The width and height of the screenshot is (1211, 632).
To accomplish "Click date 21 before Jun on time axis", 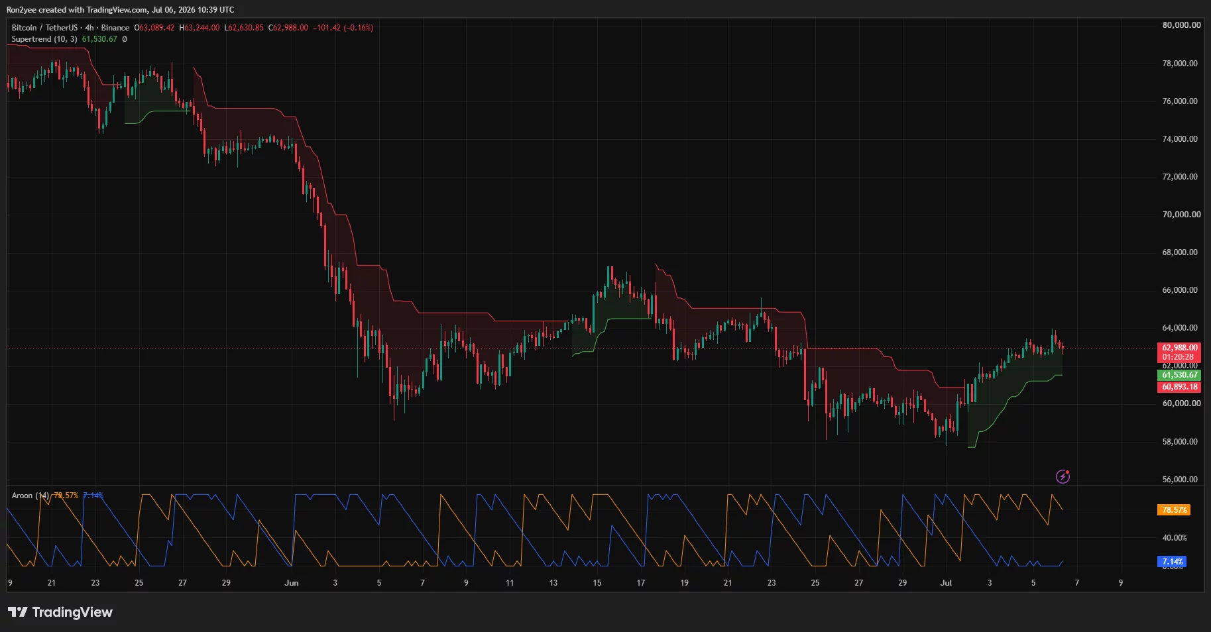I will (x=52, y=583).
